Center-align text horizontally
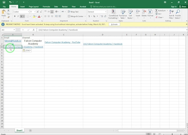 [x=49, y=16]
